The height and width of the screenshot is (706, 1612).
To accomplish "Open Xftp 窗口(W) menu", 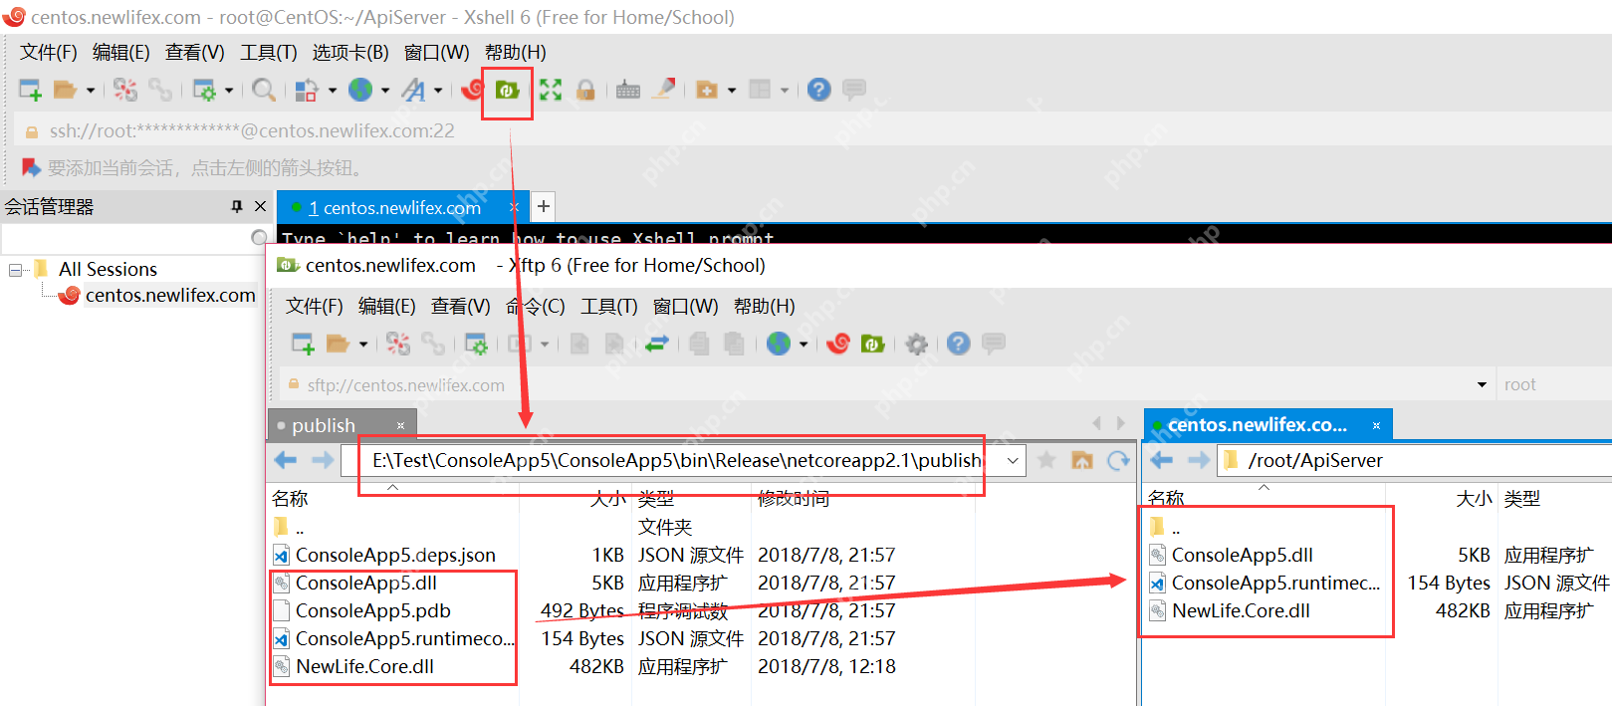I will click(x=686, y=306).
